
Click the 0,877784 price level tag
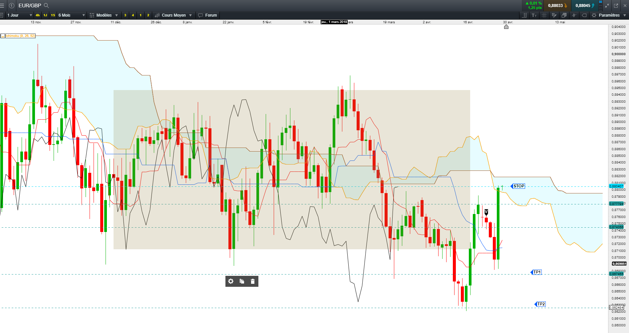[x=616, y=204]
